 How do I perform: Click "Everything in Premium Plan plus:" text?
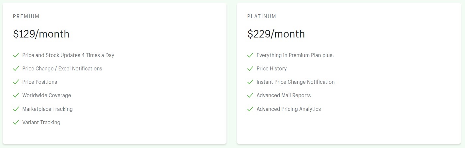point(295,55)
